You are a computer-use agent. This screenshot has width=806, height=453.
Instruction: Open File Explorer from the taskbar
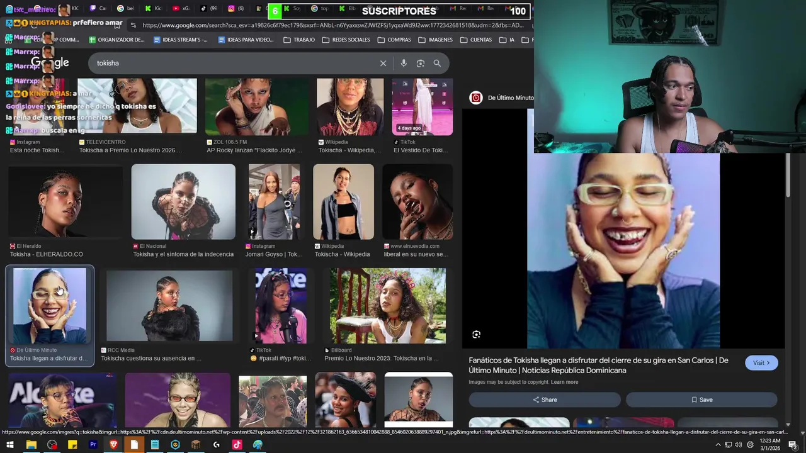click(x=31, y=445)
